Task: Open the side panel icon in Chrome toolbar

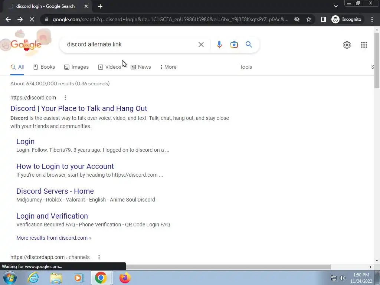Action: pos(324,19)
